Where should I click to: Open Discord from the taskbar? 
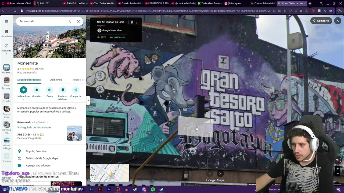[144, 190]
